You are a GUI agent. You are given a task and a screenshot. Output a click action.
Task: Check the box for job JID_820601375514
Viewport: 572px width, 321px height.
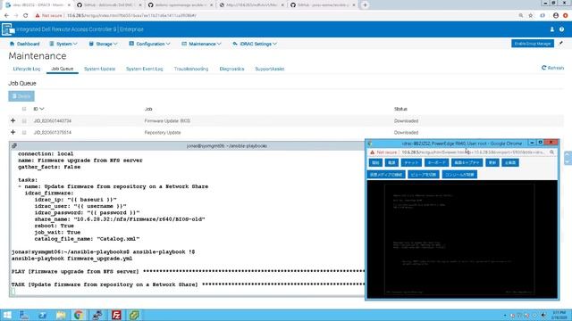pyautogui.click(x=24, y=133)
